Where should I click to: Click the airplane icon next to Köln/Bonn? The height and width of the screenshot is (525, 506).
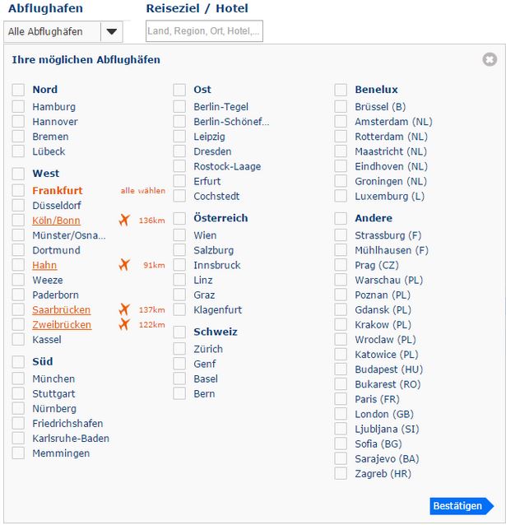point(124,221)
